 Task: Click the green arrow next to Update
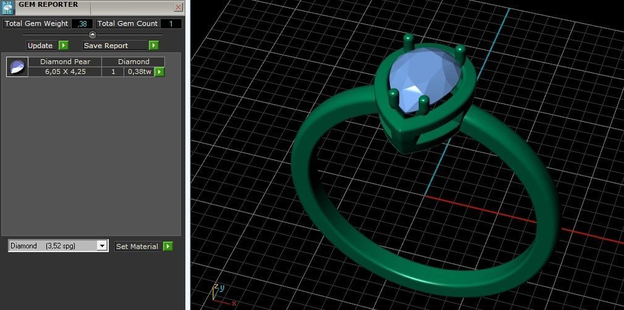point(64,46)
